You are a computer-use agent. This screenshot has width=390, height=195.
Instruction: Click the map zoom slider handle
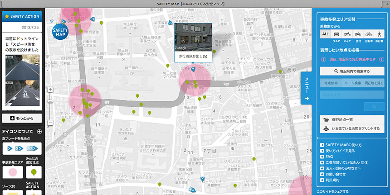click(50, 101)
